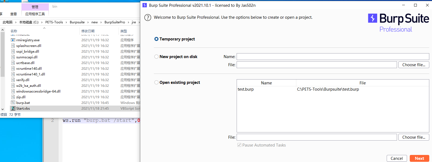Screen dimensions: 432x162
Task: Select the Open existing project option
Action: (x=156, y=82)
